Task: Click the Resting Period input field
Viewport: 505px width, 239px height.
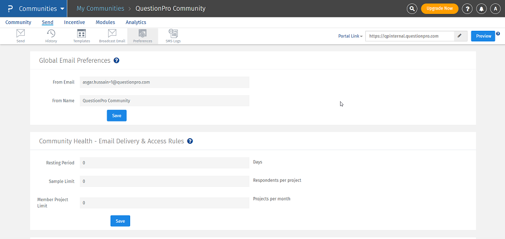Action: (164, 163)
